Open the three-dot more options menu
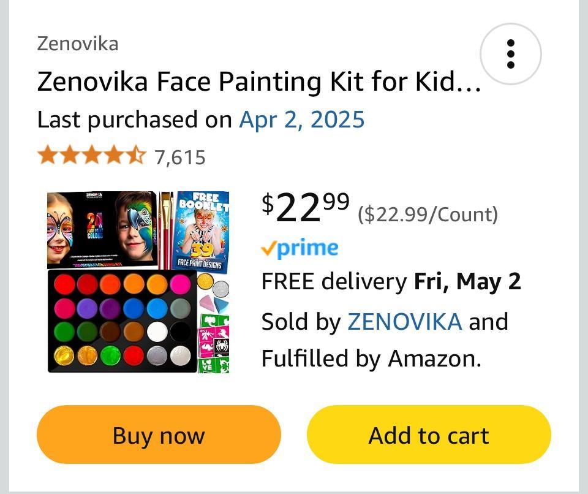 point(510,54)
